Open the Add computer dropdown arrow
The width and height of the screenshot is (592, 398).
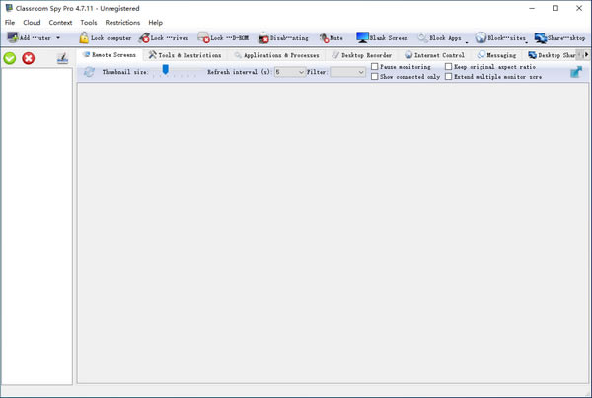click(x=58, y=38)
